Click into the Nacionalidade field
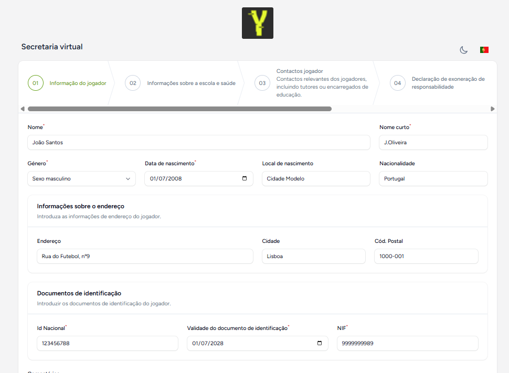Screen dimensions: 509x373 click(433, 178)
